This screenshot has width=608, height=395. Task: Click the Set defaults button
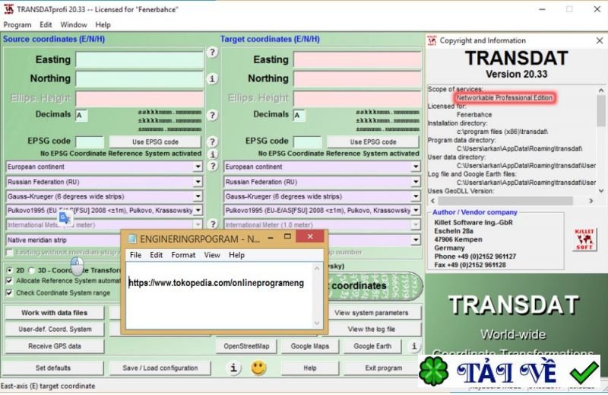[53, 368]
